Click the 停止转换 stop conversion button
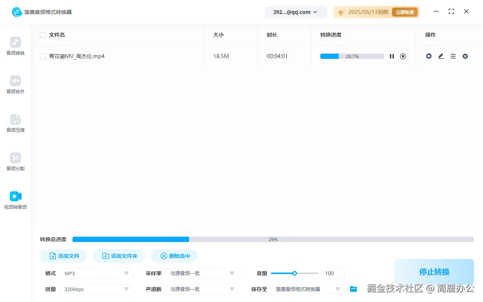This screenshot has height=302, width=483. 434,272
